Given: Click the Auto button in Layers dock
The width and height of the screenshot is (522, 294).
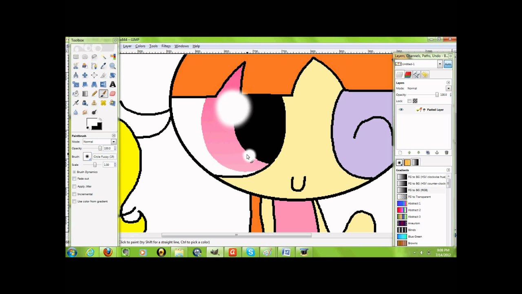Looking at the screenshot, I should [448, 64].
